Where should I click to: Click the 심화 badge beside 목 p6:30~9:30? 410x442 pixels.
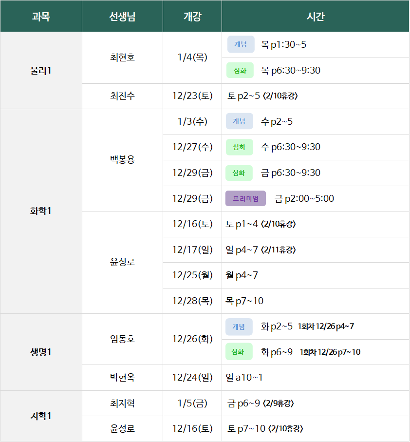(240, 70)
